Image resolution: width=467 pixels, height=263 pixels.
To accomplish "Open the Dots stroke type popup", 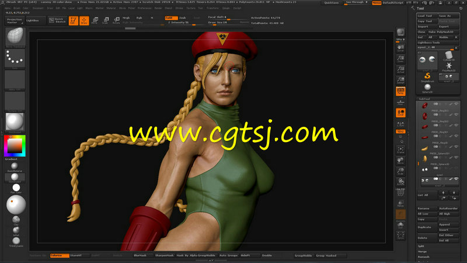I will click(x=15, y=58).
